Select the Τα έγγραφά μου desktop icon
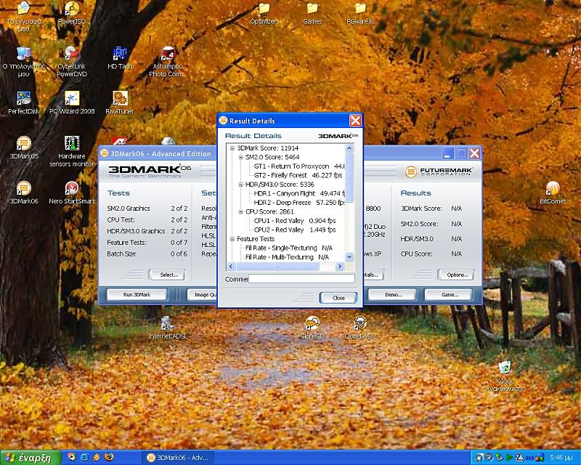 (x=23, y=17)
